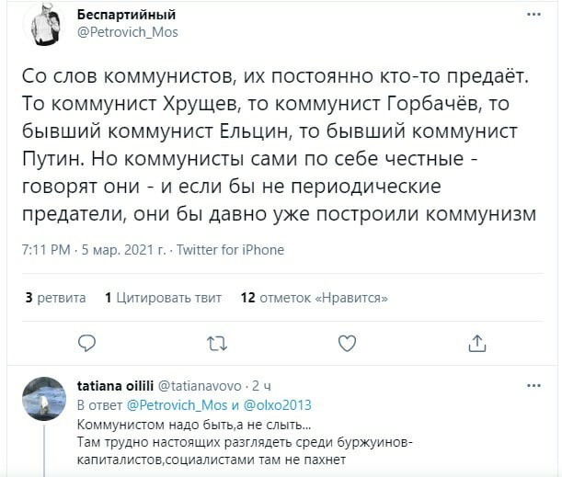
Task: Click the tweet timestamp 7:11 PM 5 мар. 2021
Action: tap(94, 250)
